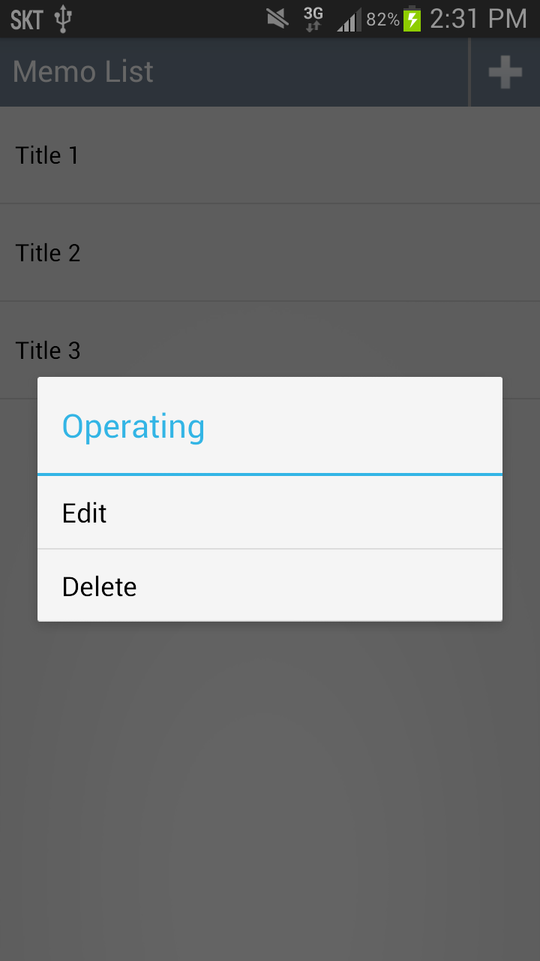Select the Title 3 memo row
The image size is (540, 961).
point(270,350)
